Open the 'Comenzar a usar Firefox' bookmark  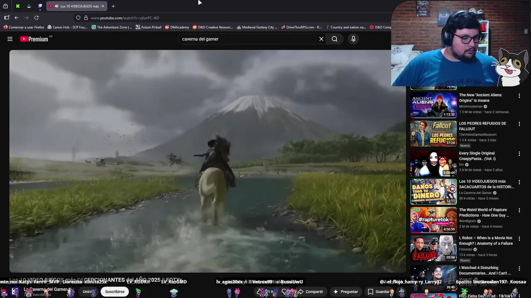pos(24,27)
